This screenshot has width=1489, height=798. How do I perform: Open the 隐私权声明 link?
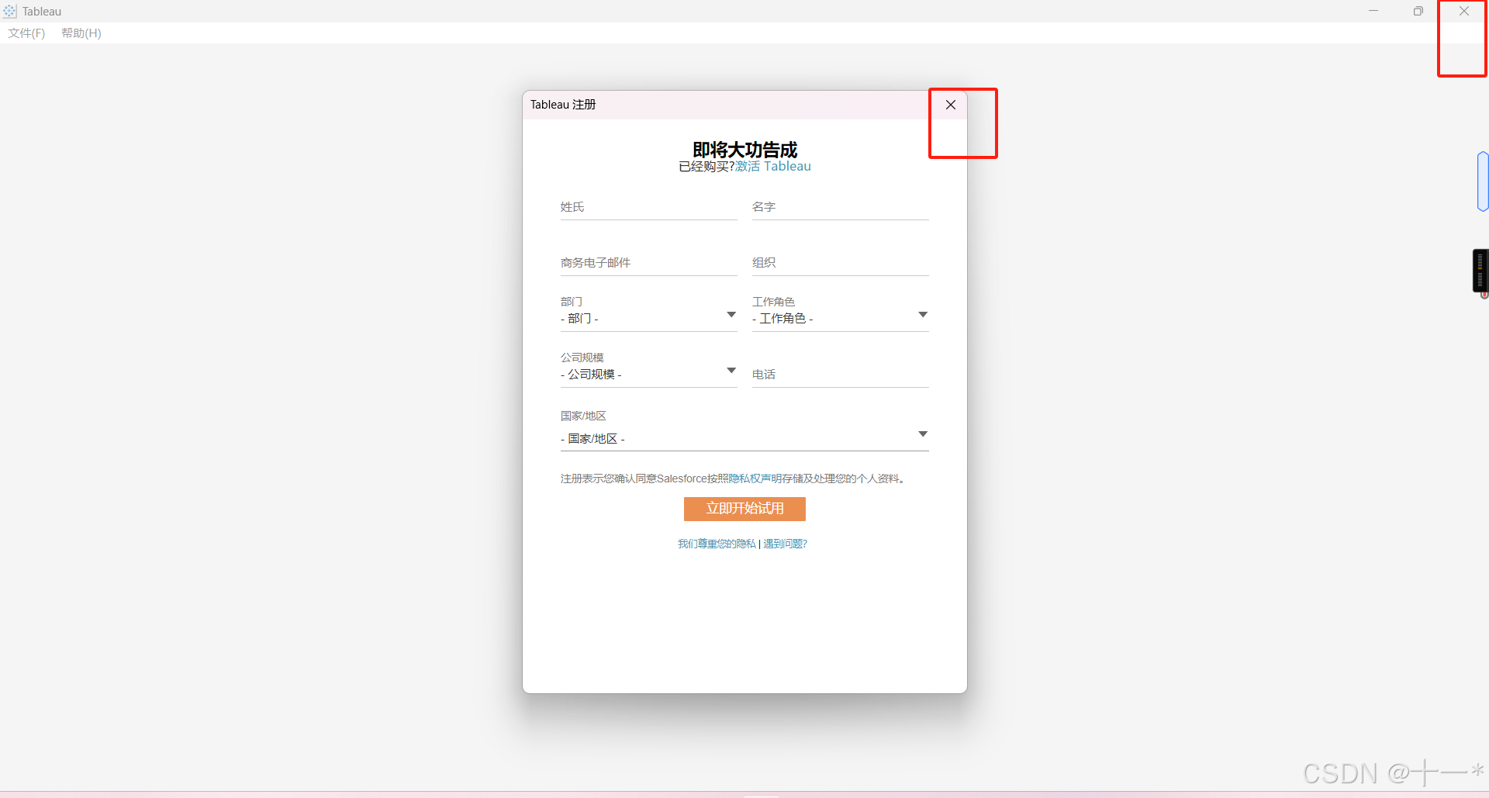coord(755,478)
